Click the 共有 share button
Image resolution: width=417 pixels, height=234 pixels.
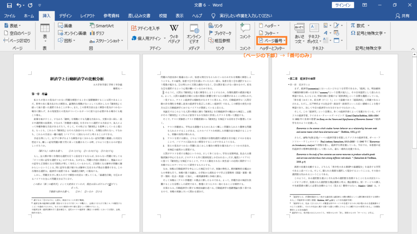[402, 16]
